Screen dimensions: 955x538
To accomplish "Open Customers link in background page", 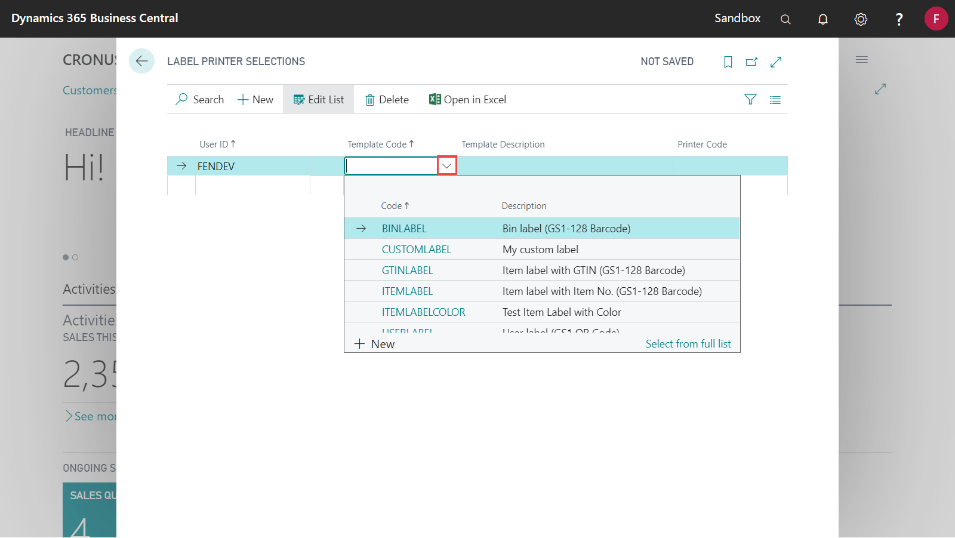I will 90,90.
